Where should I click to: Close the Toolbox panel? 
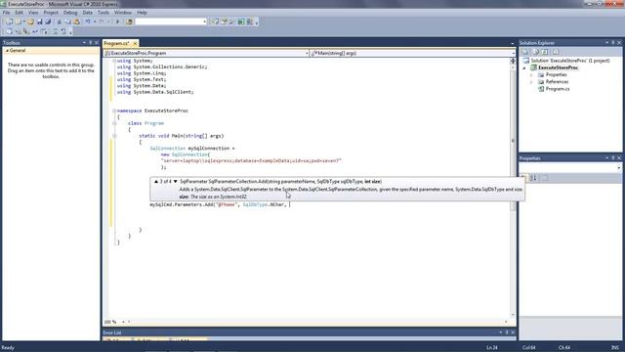(x=97, y=42)
